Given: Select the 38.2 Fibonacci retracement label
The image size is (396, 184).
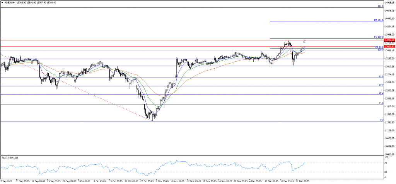Looking at the screenshot, I should (x=381, y=93).
